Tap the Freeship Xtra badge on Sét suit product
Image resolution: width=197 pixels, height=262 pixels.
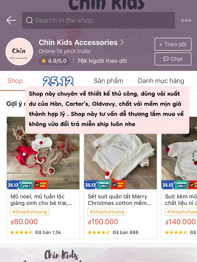[x=104, y=185]
